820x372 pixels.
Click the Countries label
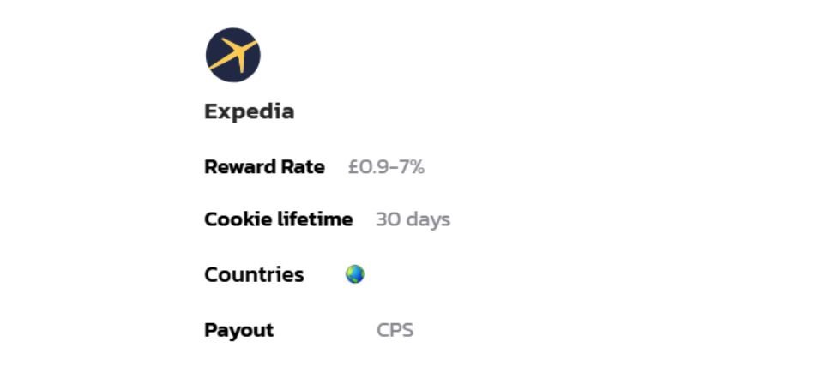(x=254, y=275)
